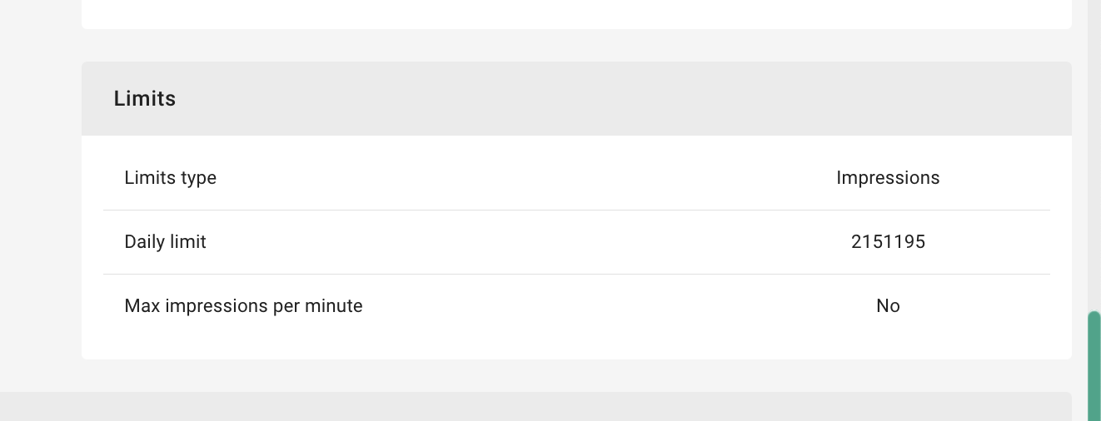
Task: Select the "Impressions" limits type value
Action: point(888,178)
